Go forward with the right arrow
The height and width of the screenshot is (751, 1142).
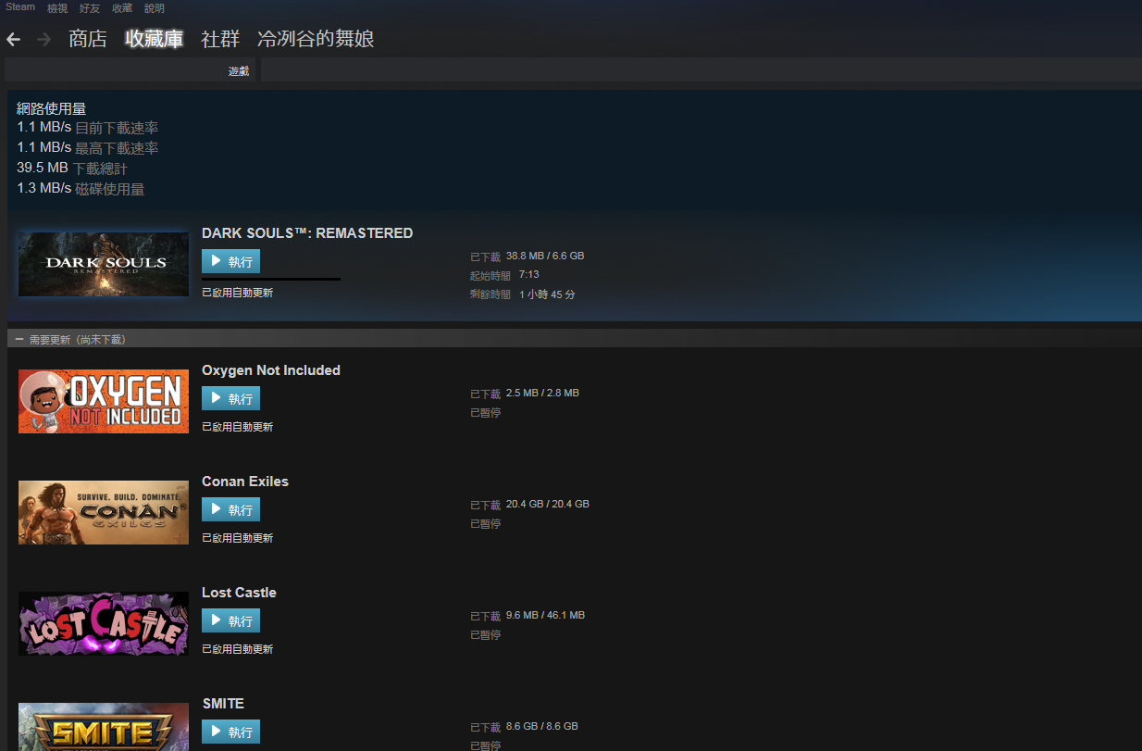pos(43,40)
